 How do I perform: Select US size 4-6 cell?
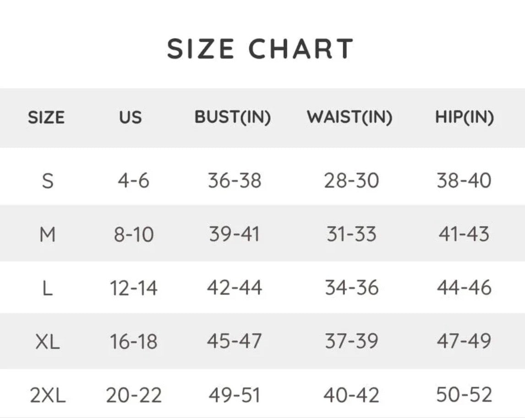tap(133, 181)
